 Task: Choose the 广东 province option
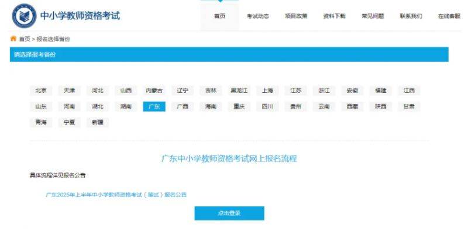click(154, 106)
